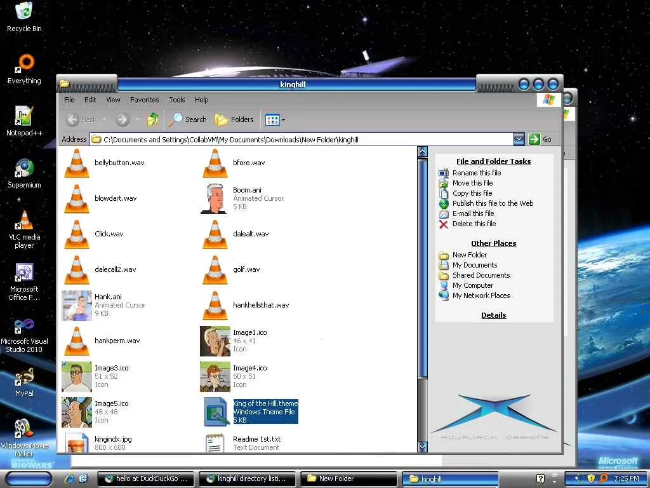Image resolution: width=650 pixels, height=488 pixels.
Task: Switch to New Folder taskbar window
Action: click(x=349, y=479)
